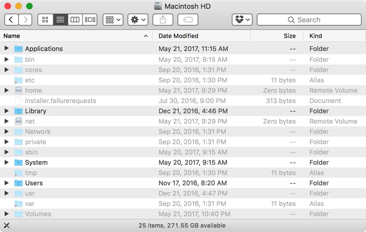Switch to Cover Flow view
The image size is (366, 232).
coord(90,20)
